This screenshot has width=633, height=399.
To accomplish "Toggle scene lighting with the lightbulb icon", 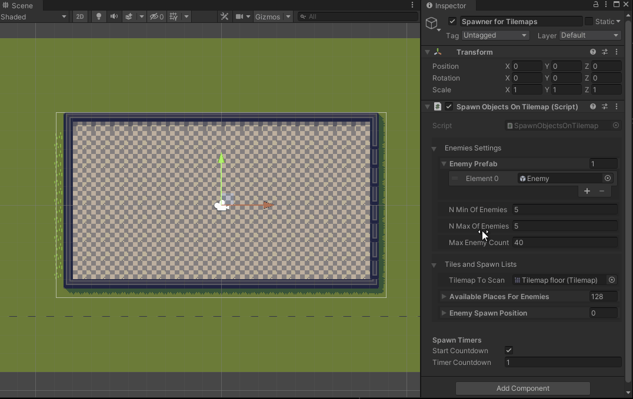I will click(99, 16).
